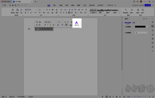Click the black text fill color swatch
The width and height of the screenshot is (155, 98).
tap(140, 27)
